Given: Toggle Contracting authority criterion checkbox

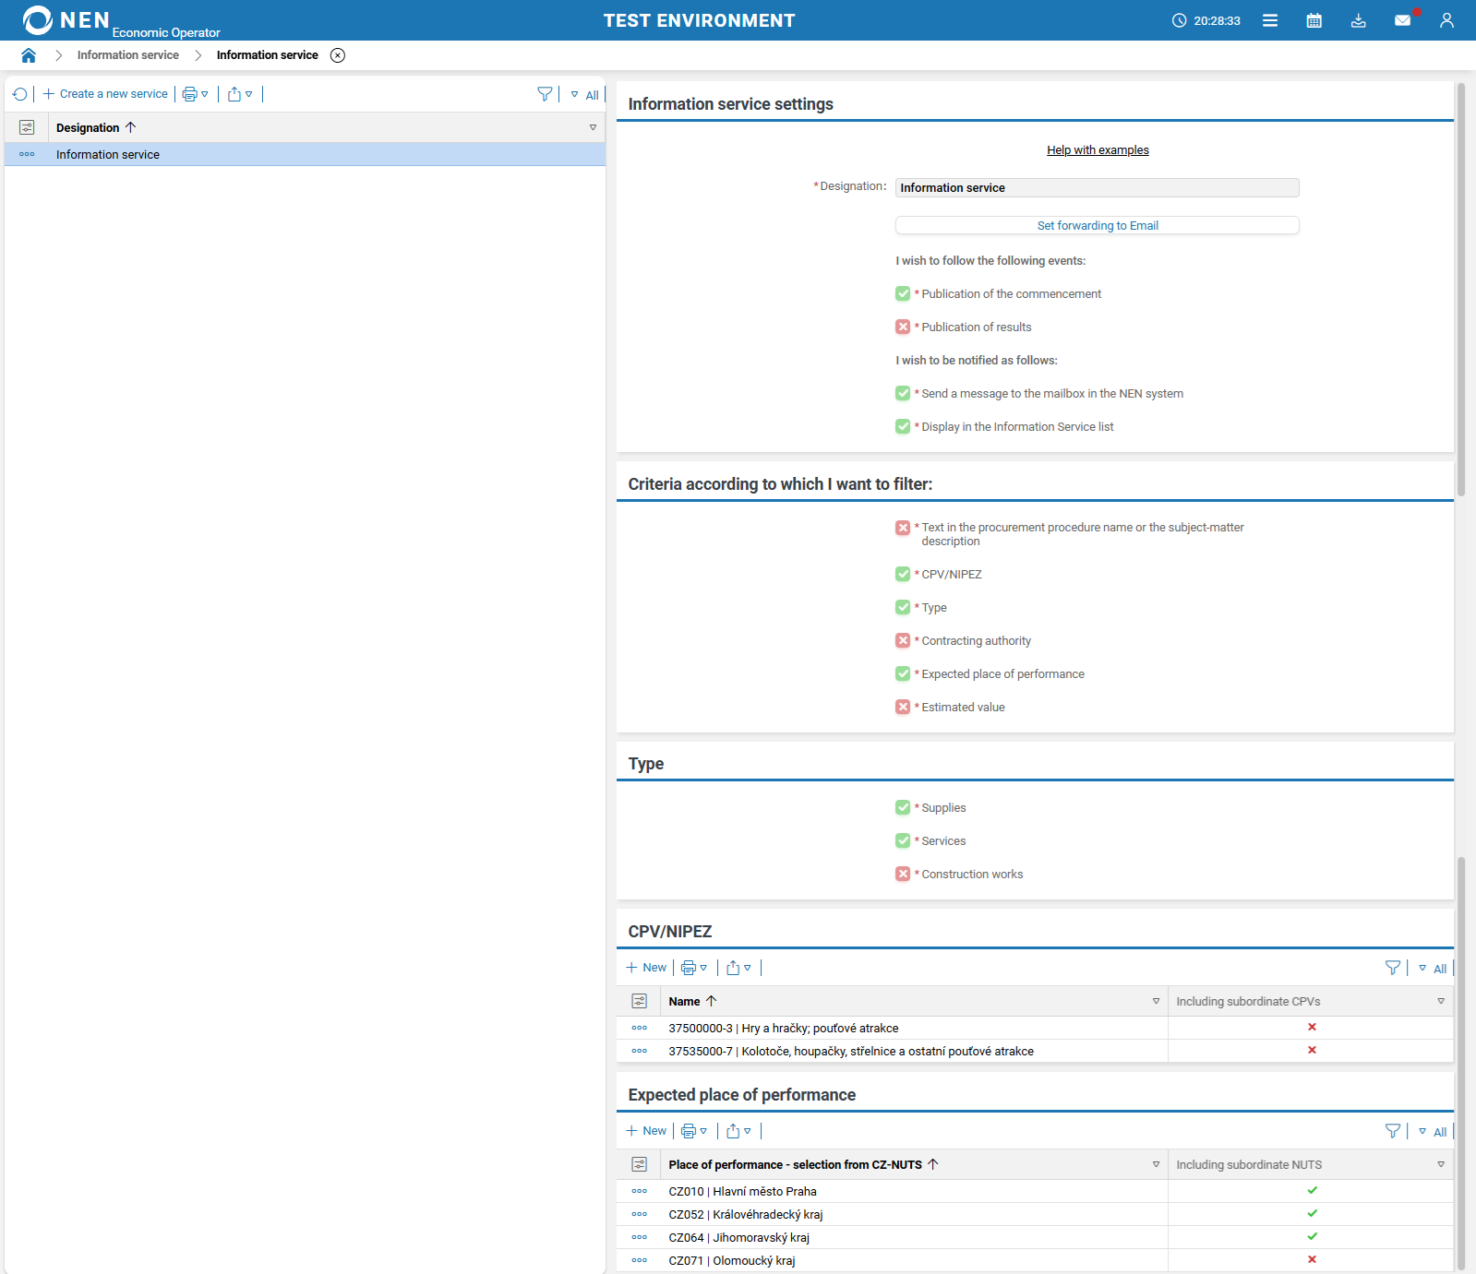Looking at the screenshot, I should point(903,640).
